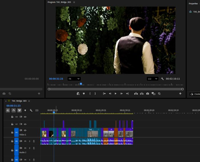The height and width of the screenshot is (162, 200).
Task: Click the right handle of the Program zoom scroll bar
Action: [183, 89]
